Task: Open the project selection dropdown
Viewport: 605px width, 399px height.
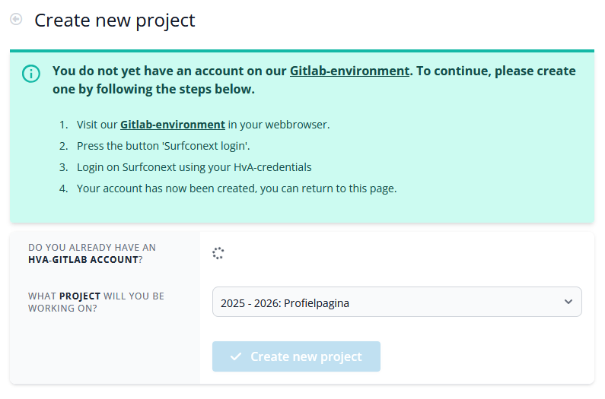Action: [397, 302]
